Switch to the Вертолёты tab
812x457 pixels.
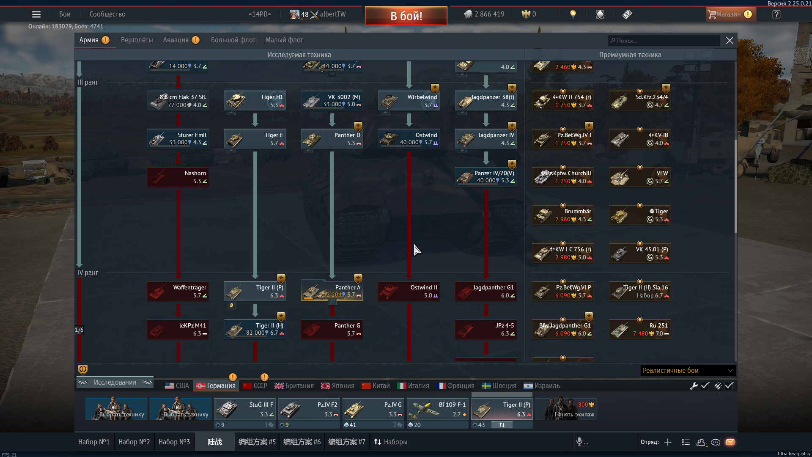point(137,40)
